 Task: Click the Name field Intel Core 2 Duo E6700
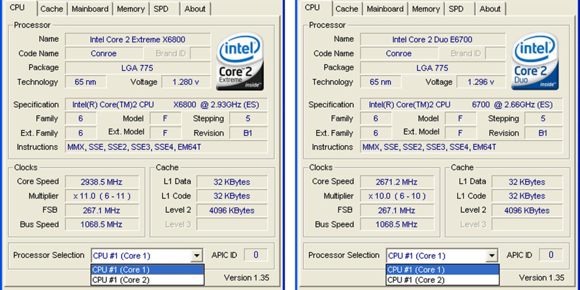[433, 39]
